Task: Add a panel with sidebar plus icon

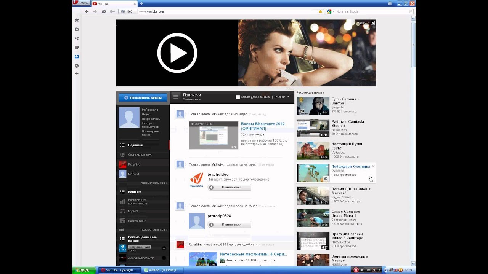Action: coord(77,73)
